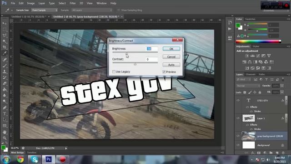Hide the STEX GTV text layer

coord(238,100)
